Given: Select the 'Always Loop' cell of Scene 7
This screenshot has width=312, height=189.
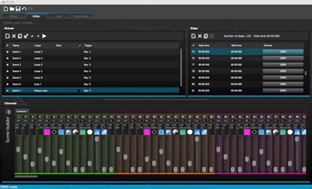Looking at the screenshot, I should click(41, 91).
